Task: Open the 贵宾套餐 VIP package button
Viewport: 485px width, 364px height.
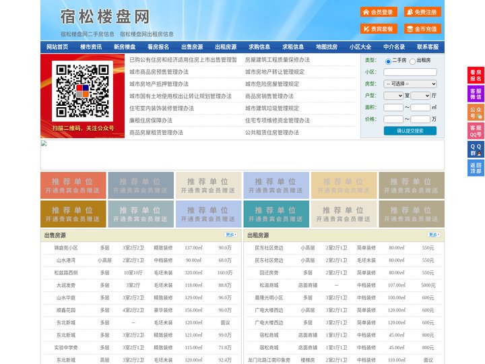Action: (379, 29)
